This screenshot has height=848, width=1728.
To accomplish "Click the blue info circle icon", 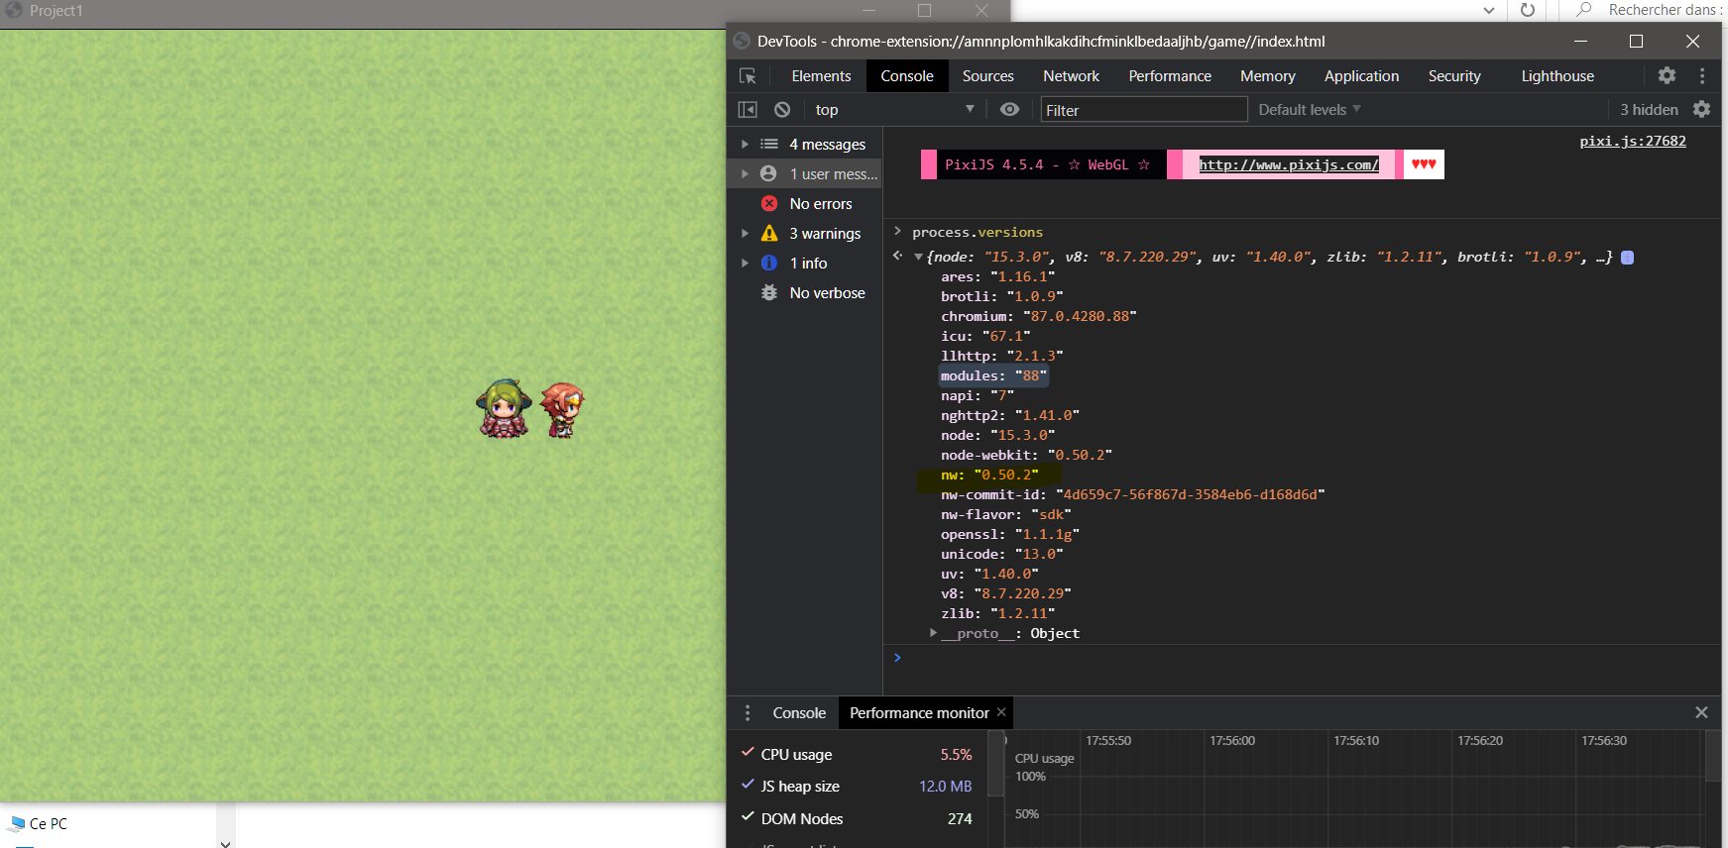I will 769,263.
